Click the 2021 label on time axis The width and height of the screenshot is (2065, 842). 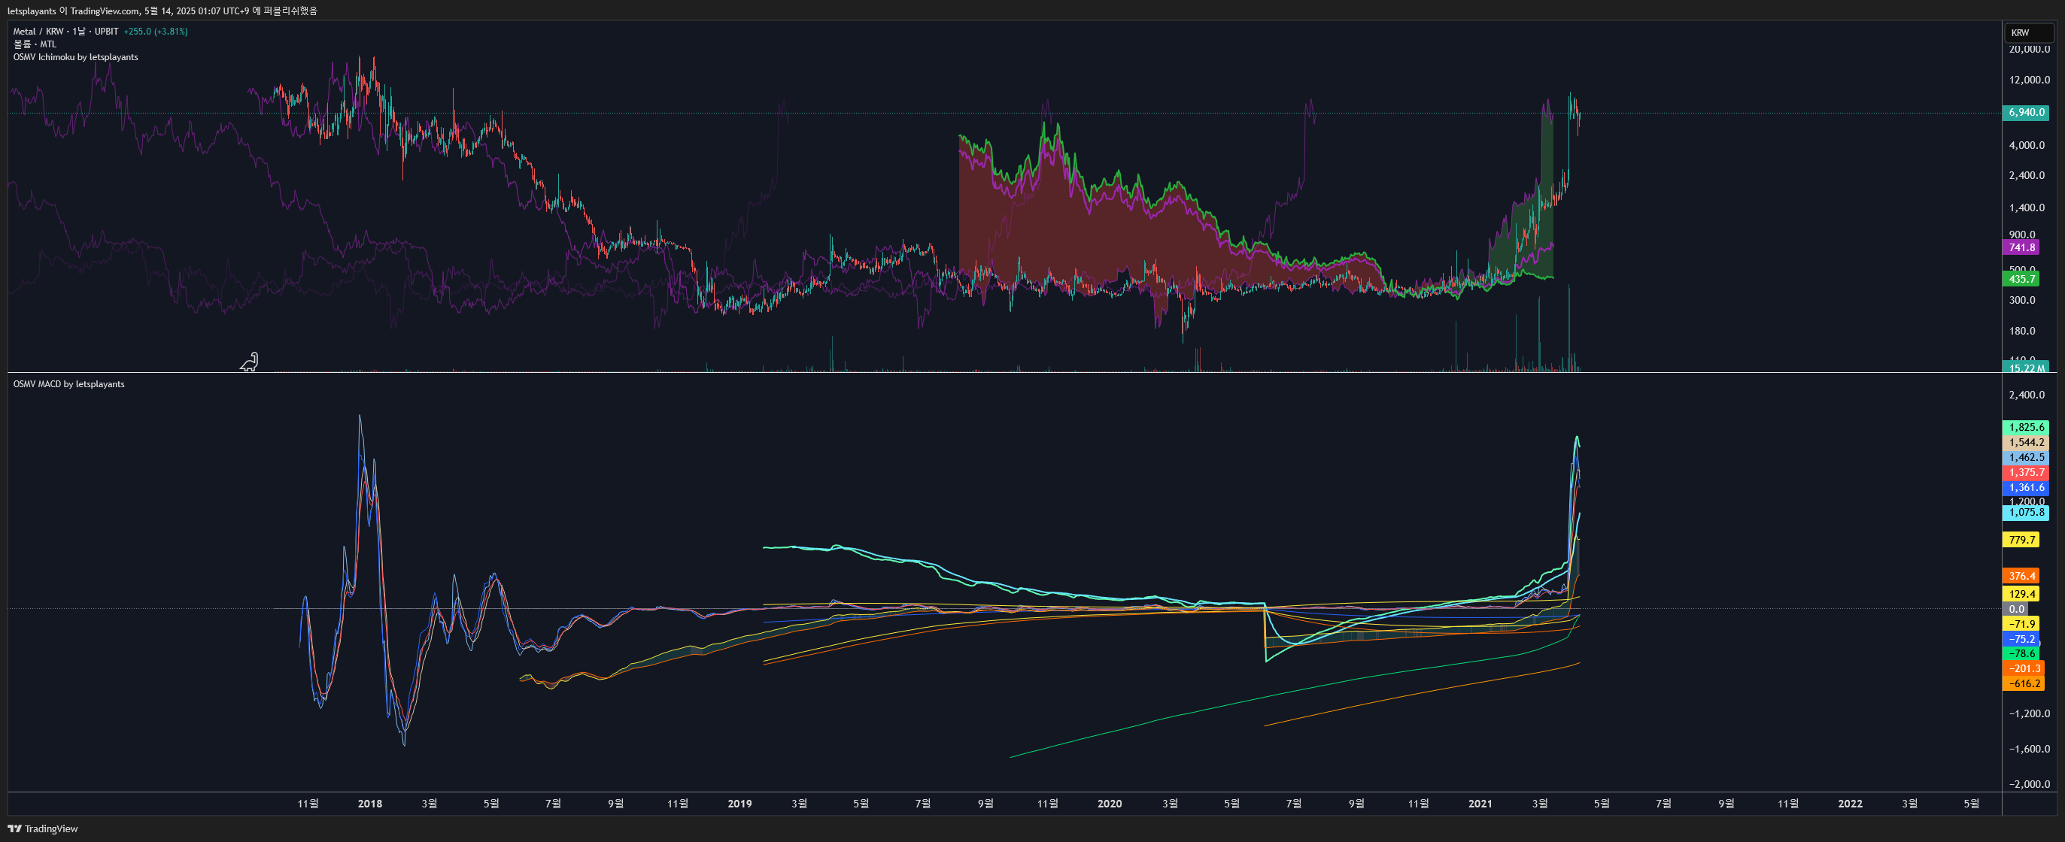point(1480,804)
